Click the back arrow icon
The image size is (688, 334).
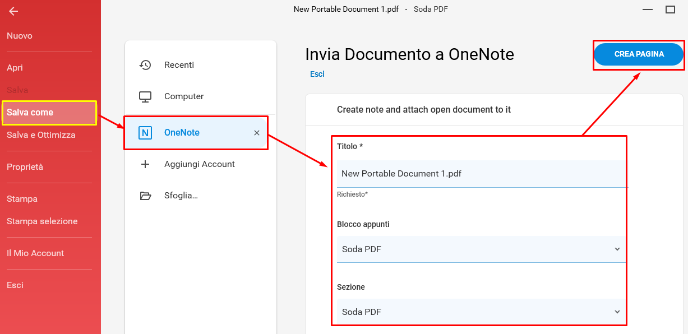[x=13, y=11]
